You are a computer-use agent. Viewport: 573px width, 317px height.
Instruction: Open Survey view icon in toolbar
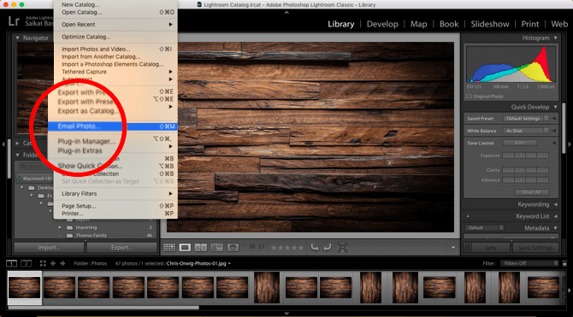pyautogui.click(x=216, y=248)
